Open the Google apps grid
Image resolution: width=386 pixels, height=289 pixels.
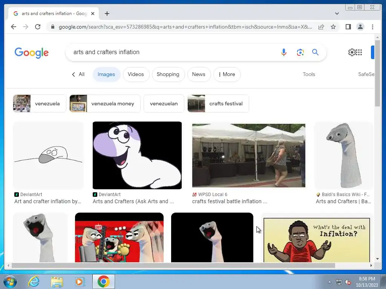(x=359, y=52)
